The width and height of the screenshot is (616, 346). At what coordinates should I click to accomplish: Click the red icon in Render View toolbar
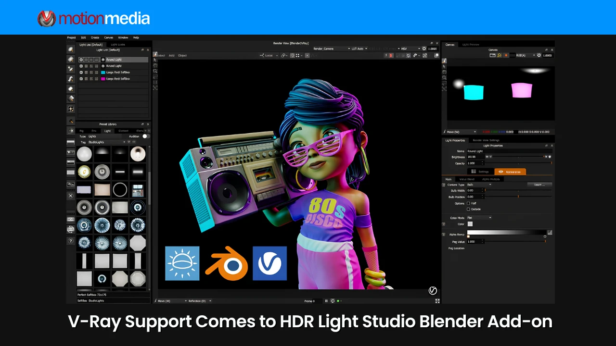coord(391,55)
